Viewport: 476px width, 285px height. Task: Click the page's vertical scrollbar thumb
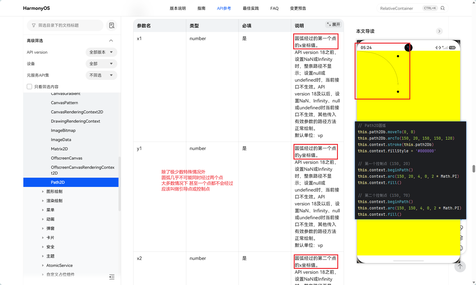[474, 169]
